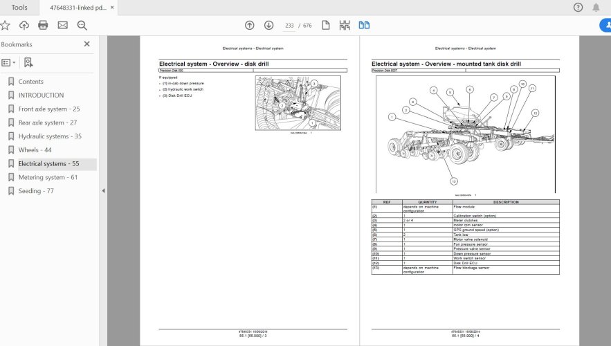Viewport: 611px width, 346px height.
Task: Open the Metering system - 61 bookmark
Action: point(48,177)
